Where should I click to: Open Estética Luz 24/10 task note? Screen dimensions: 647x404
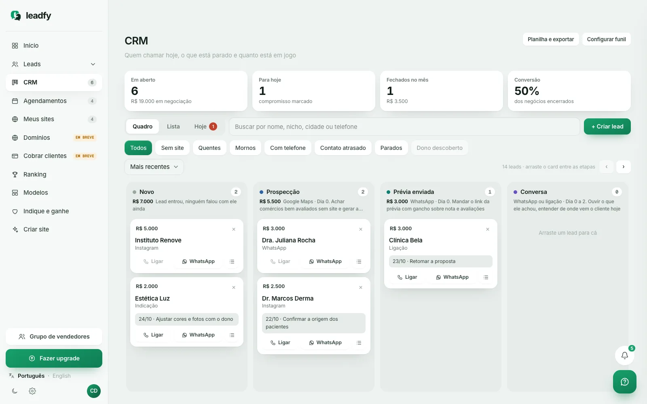tap(187, 319)
